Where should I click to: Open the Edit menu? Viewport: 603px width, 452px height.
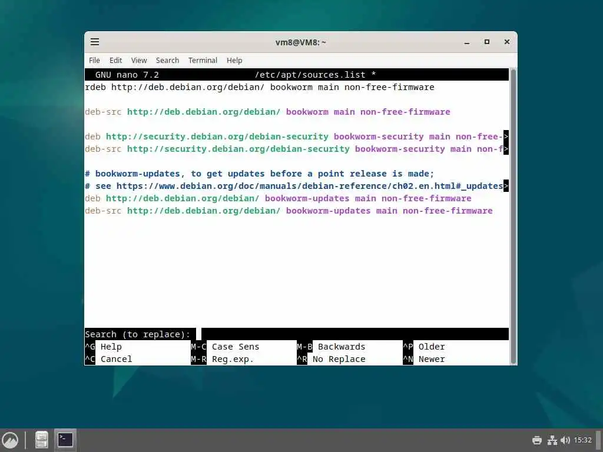115,61
